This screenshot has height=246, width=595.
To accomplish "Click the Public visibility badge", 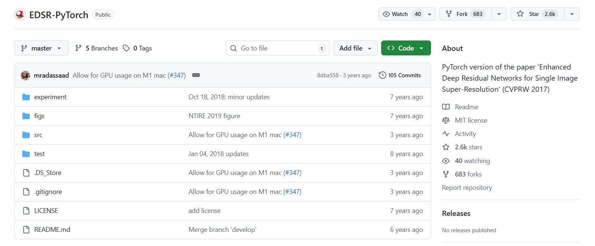I will 103,15.
